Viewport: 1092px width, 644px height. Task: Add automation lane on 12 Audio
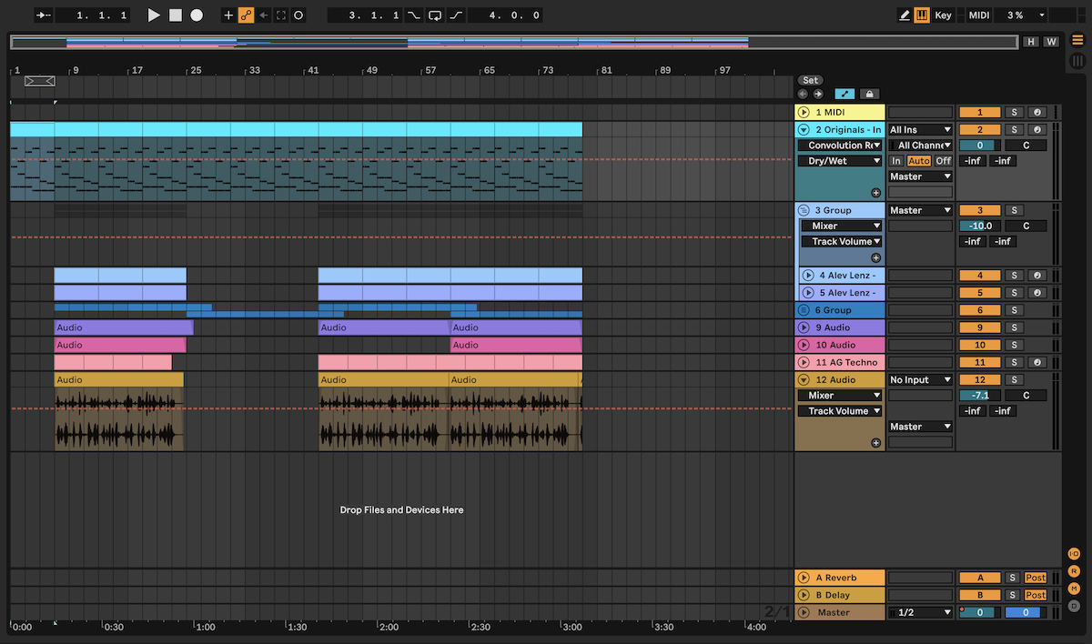click(x=875, y=443)
